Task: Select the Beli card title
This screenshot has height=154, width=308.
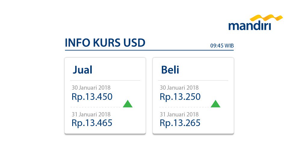Action: [170, 70]
